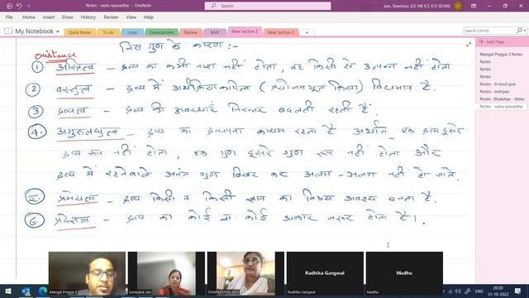
Task: Open Outlook from the taskbar
Action: tap(26, 291)
